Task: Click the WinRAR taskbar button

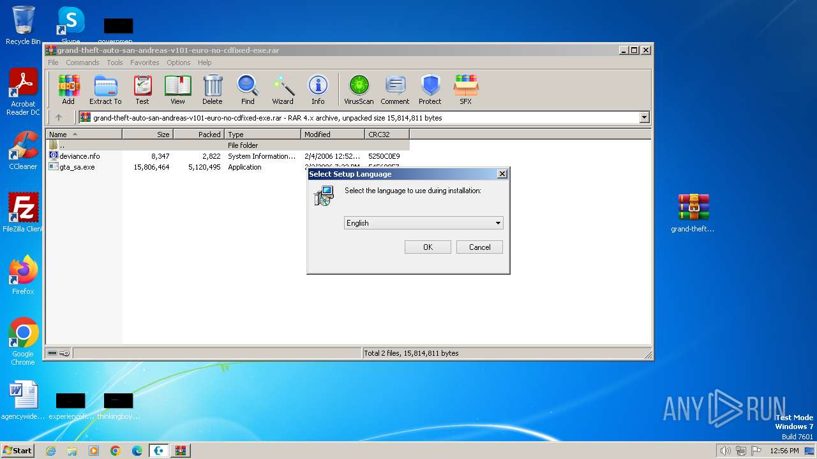Action: tap(181, 451)
